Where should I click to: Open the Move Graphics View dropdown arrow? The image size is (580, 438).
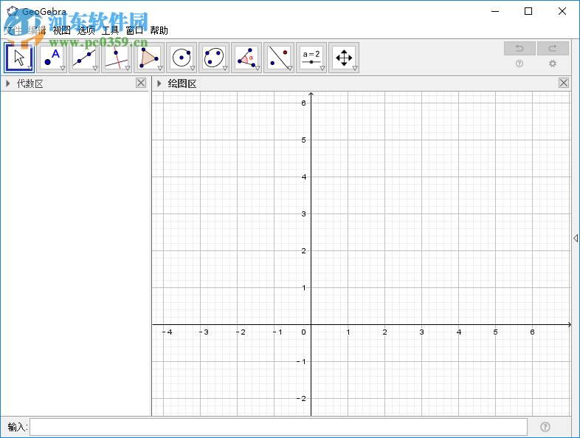click(355, 68)
